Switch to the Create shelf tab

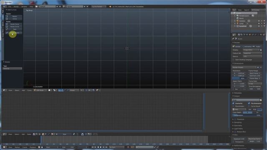point(3,17)
